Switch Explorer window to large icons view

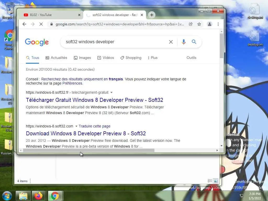point(216,181)
